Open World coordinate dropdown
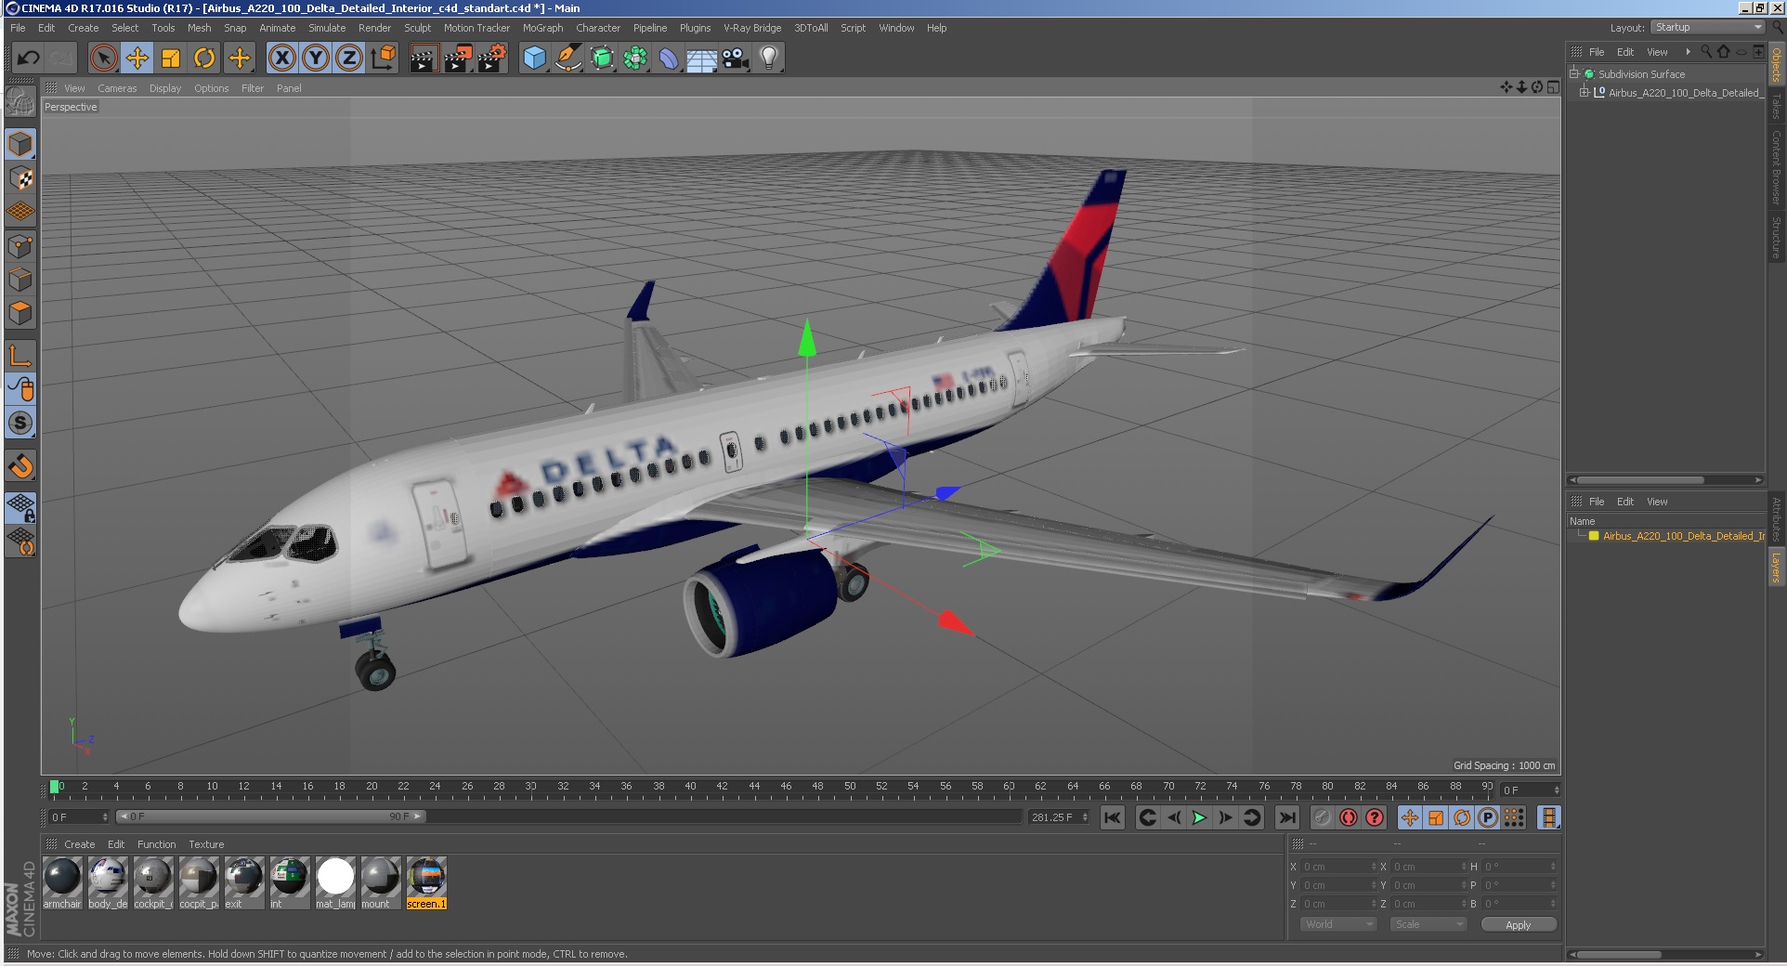 [x=1337, y=924]
